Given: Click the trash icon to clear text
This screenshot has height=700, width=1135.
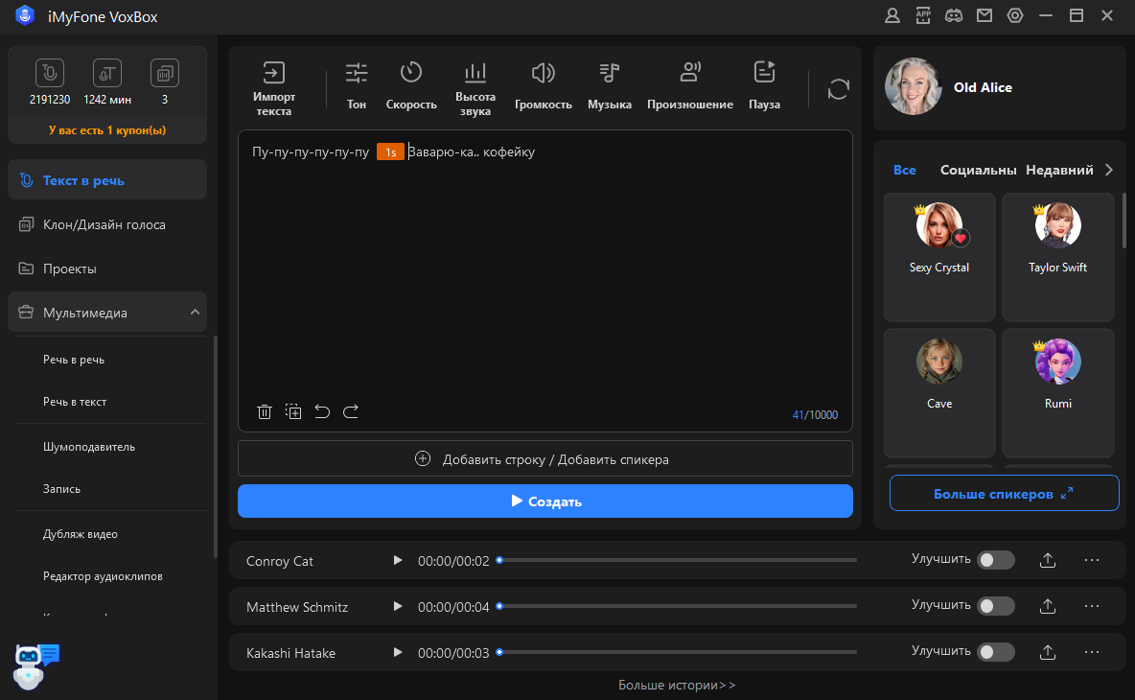Looking at the screenshot, I should point(265,412).
